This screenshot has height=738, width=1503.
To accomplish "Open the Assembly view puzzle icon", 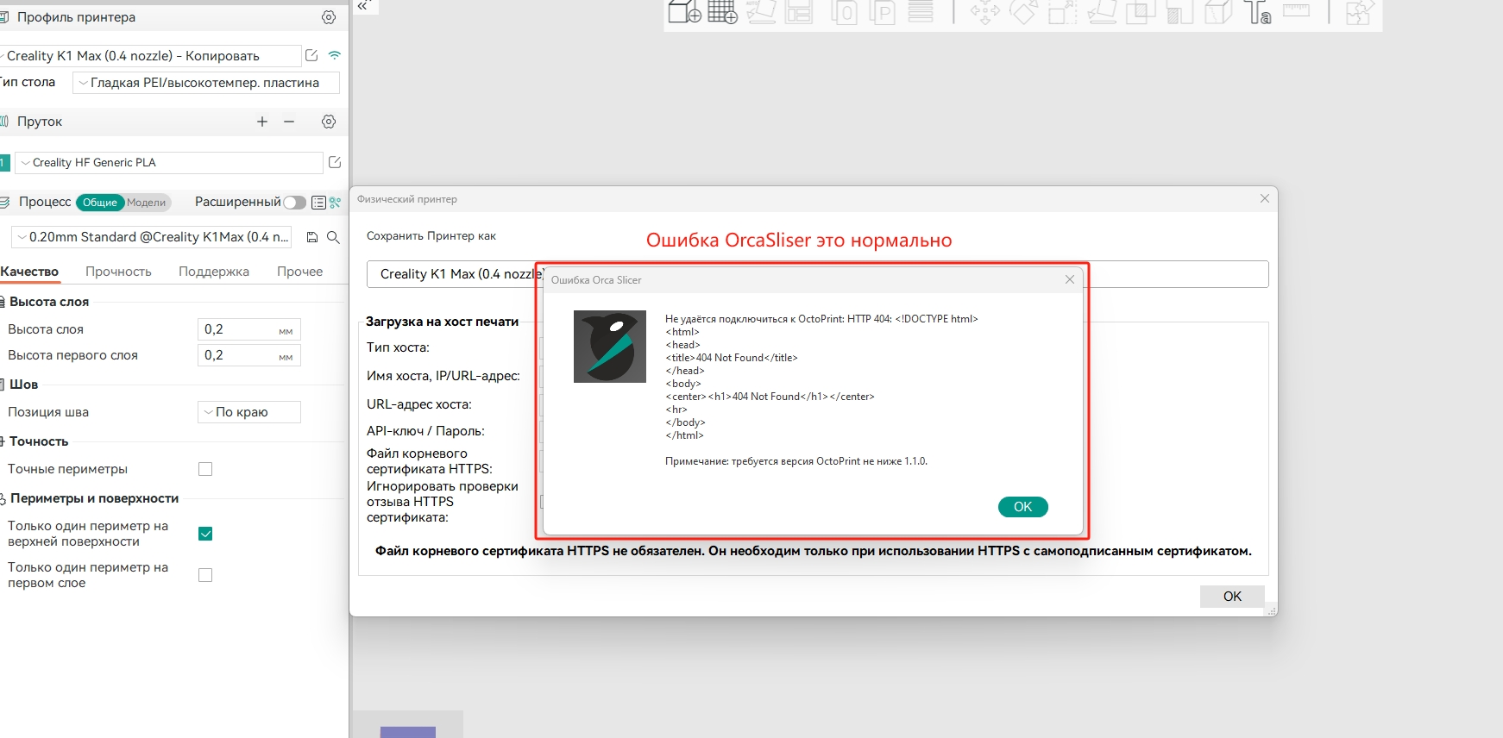I will pos(1359,11).
